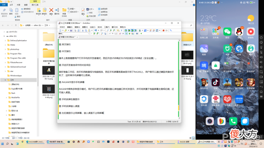Click Rename (重命名) in Explorer ribbon
Screen dimensions: 264x148
coord(57,11)
